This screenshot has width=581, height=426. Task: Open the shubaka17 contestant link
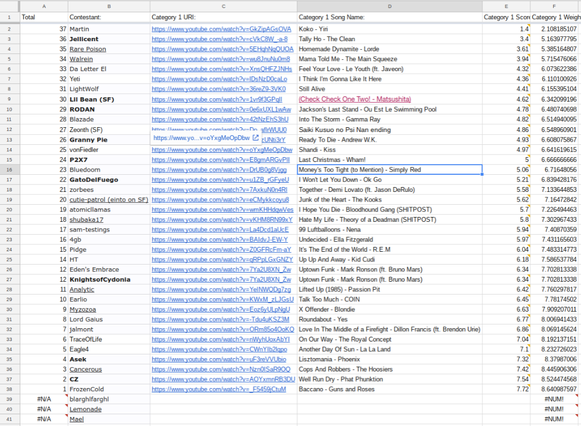pos(87,220)
